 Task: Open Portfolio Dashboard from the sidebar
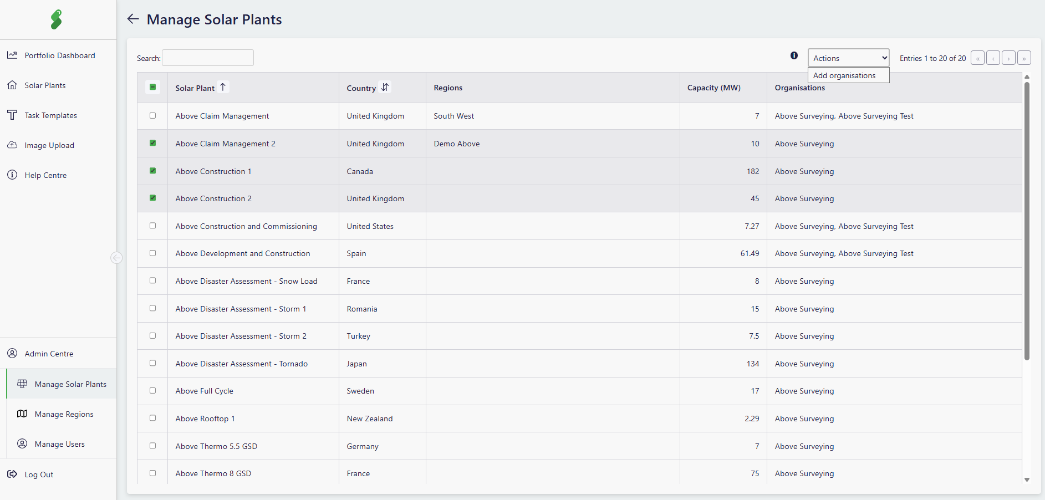(59, 55)
